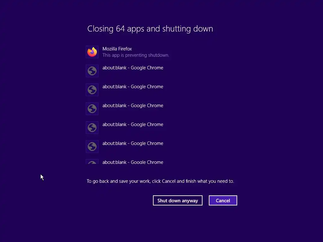
Task: Click "This app is preventing shutdown." message
Action: pyautogui.click(x=136, y=55)
